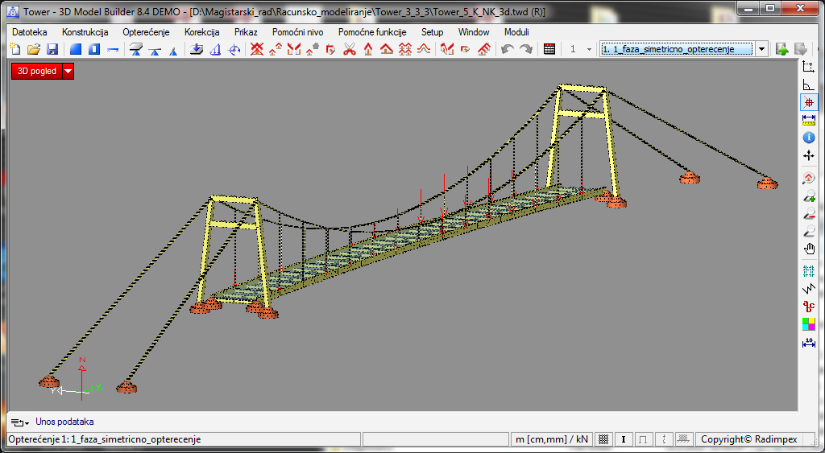
Task: Open the Konstrukcija menu
Action: click(x=85, y=32)
